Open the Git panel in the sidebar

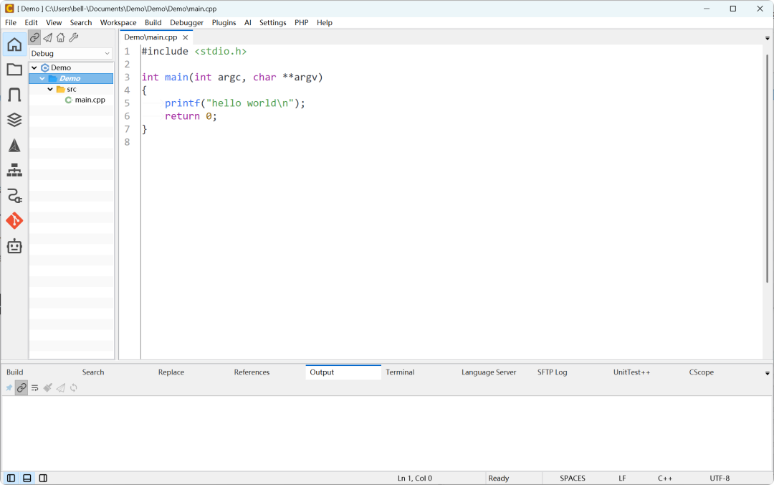[x=14, y=221]
